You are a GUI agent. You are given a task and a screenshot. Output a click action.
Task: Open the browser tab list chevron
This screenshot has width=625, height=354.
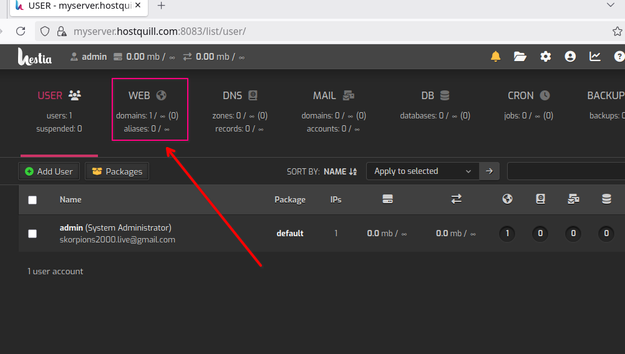click(x=611, y=6)
